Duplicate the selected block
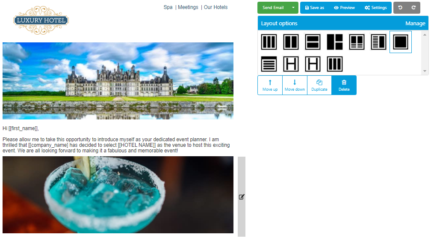 [x=319, y=85]
